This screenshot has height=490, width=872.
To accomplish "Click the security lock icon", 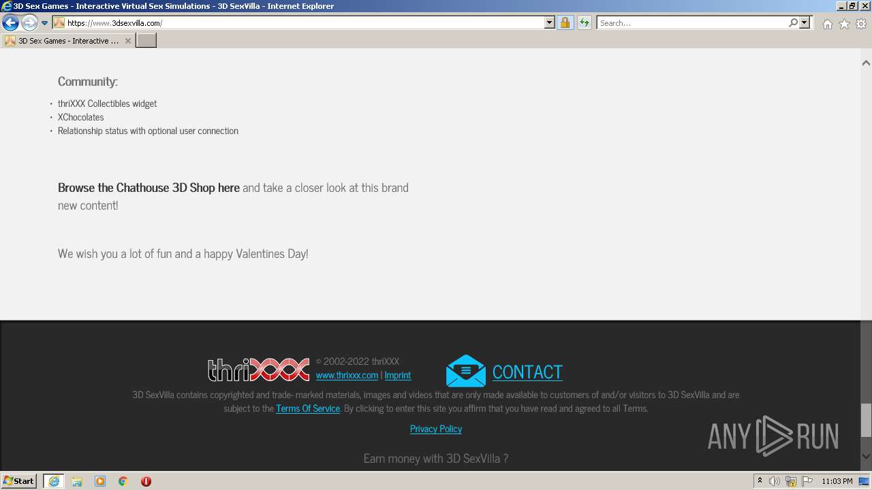I will [565, 23].
